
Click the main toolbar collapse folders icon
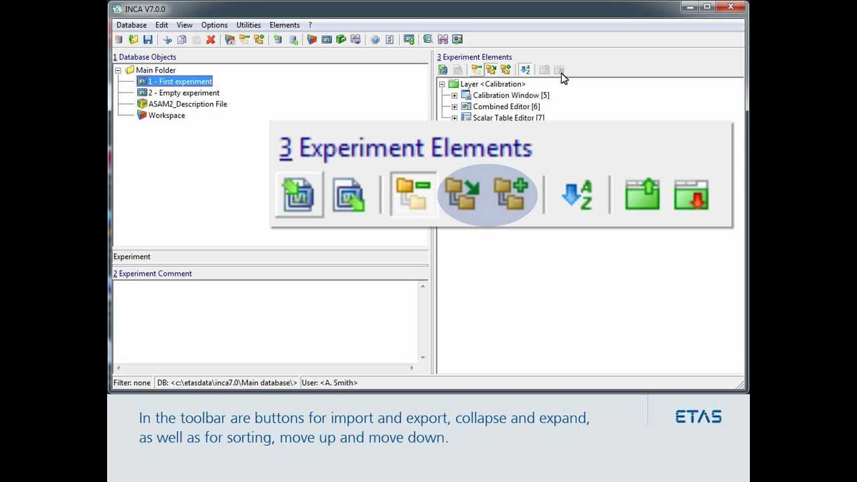[244, 39]
